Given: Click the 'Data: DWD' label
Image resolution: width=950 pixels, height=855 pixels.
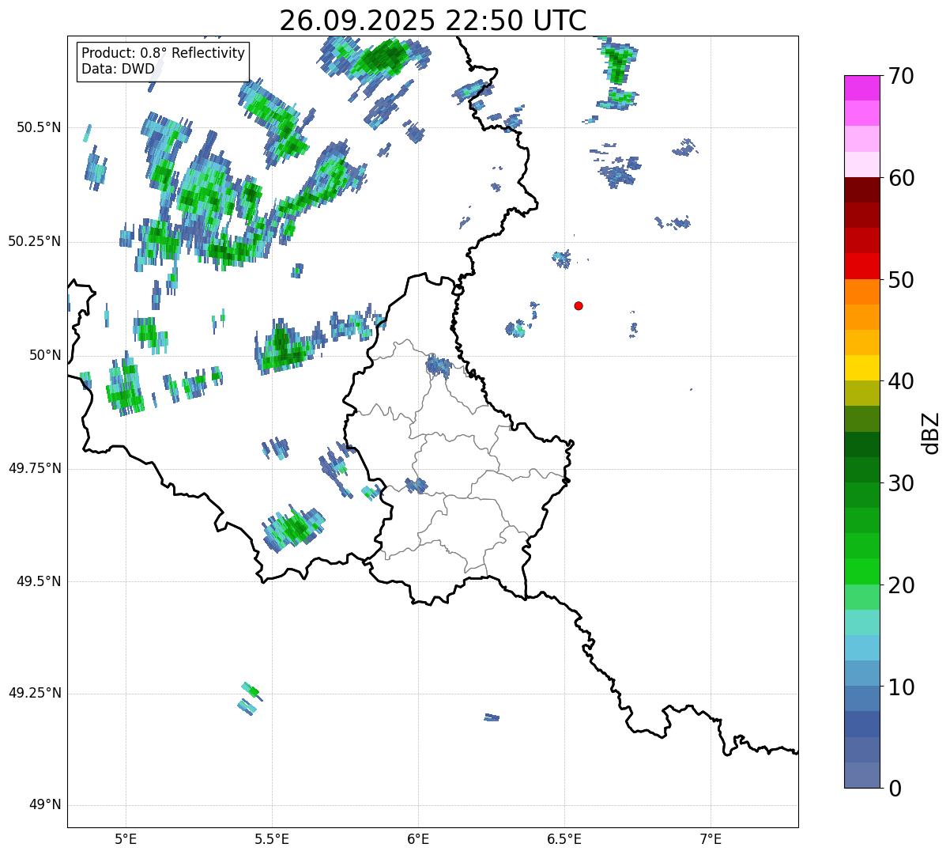Looking at the screenshot, I should pos(118,69).
